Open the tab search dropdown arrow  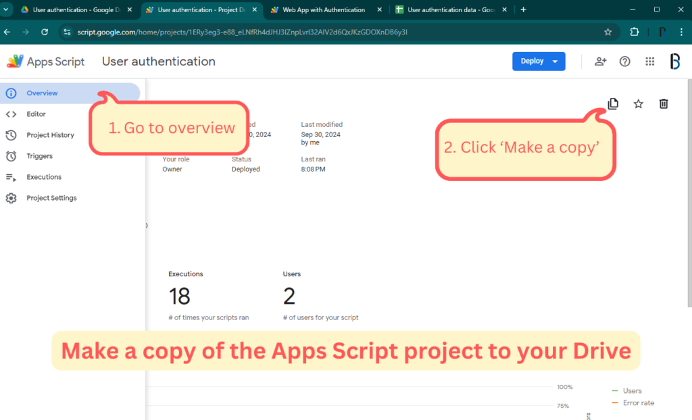pyautogui.click(x=5, y=9)
